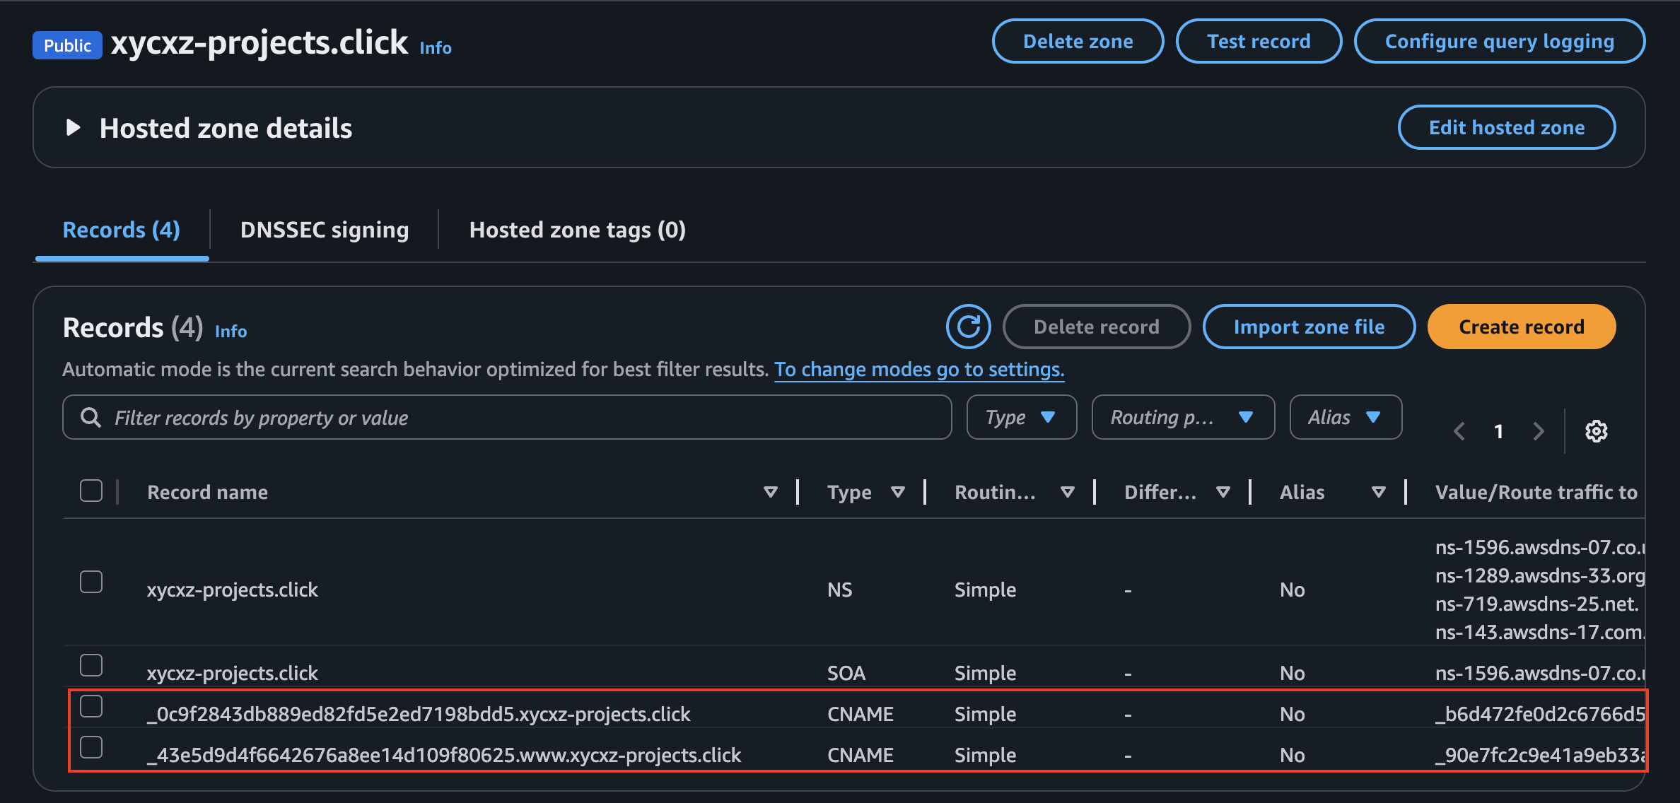The width and height of the screenshot is (1680, 803).
Task: Open Hosted zone tags tab
Action: 577,230
